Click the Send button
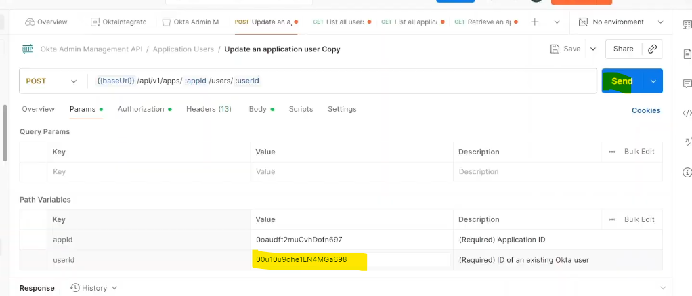Viewport: 692px width, 296px height. (622, 81)
